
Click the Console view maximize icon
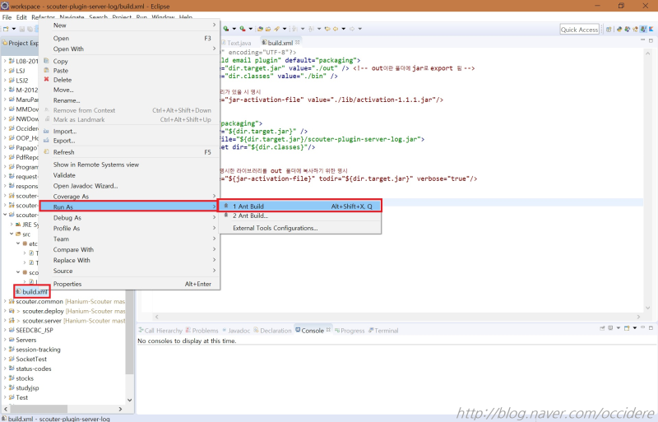(x=651, y=327)
